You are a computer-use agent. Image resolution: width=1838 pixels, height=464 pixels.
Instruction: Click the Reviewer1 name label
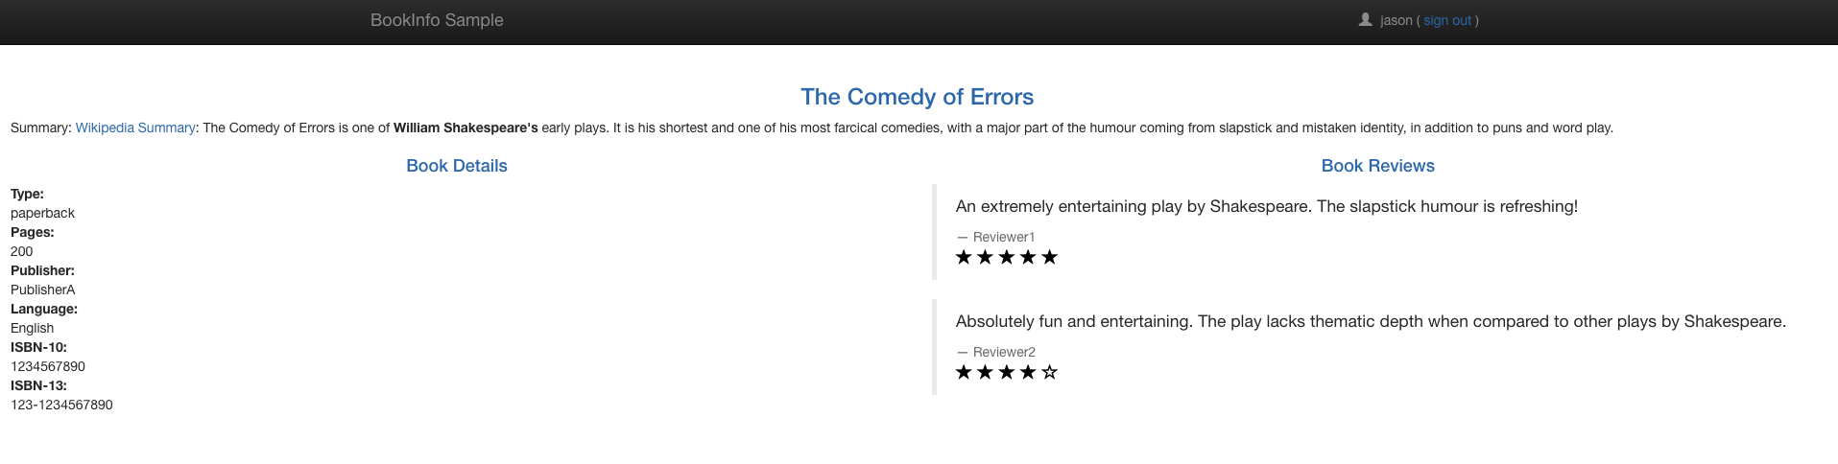(1004, 237)
